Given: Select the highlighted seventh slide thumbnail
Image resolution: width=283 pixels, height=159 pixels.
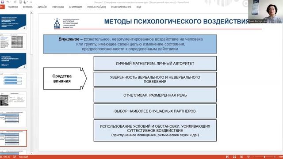Looking at the screenshot, I should (13, 138).
